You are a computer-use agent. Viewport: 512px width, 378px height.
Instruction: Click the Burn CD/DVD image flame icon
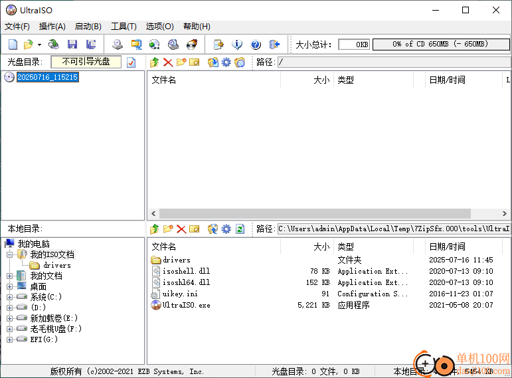pos(192,44)
